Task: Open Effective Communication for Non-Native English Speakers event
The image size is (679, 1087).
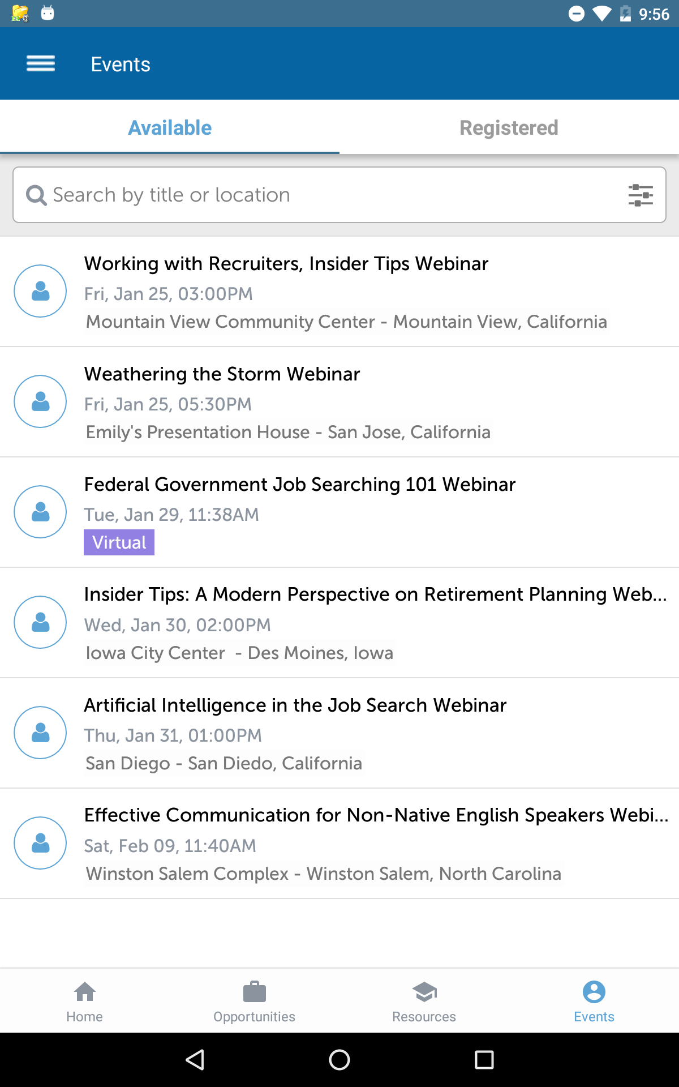Action: coord(339,844)
